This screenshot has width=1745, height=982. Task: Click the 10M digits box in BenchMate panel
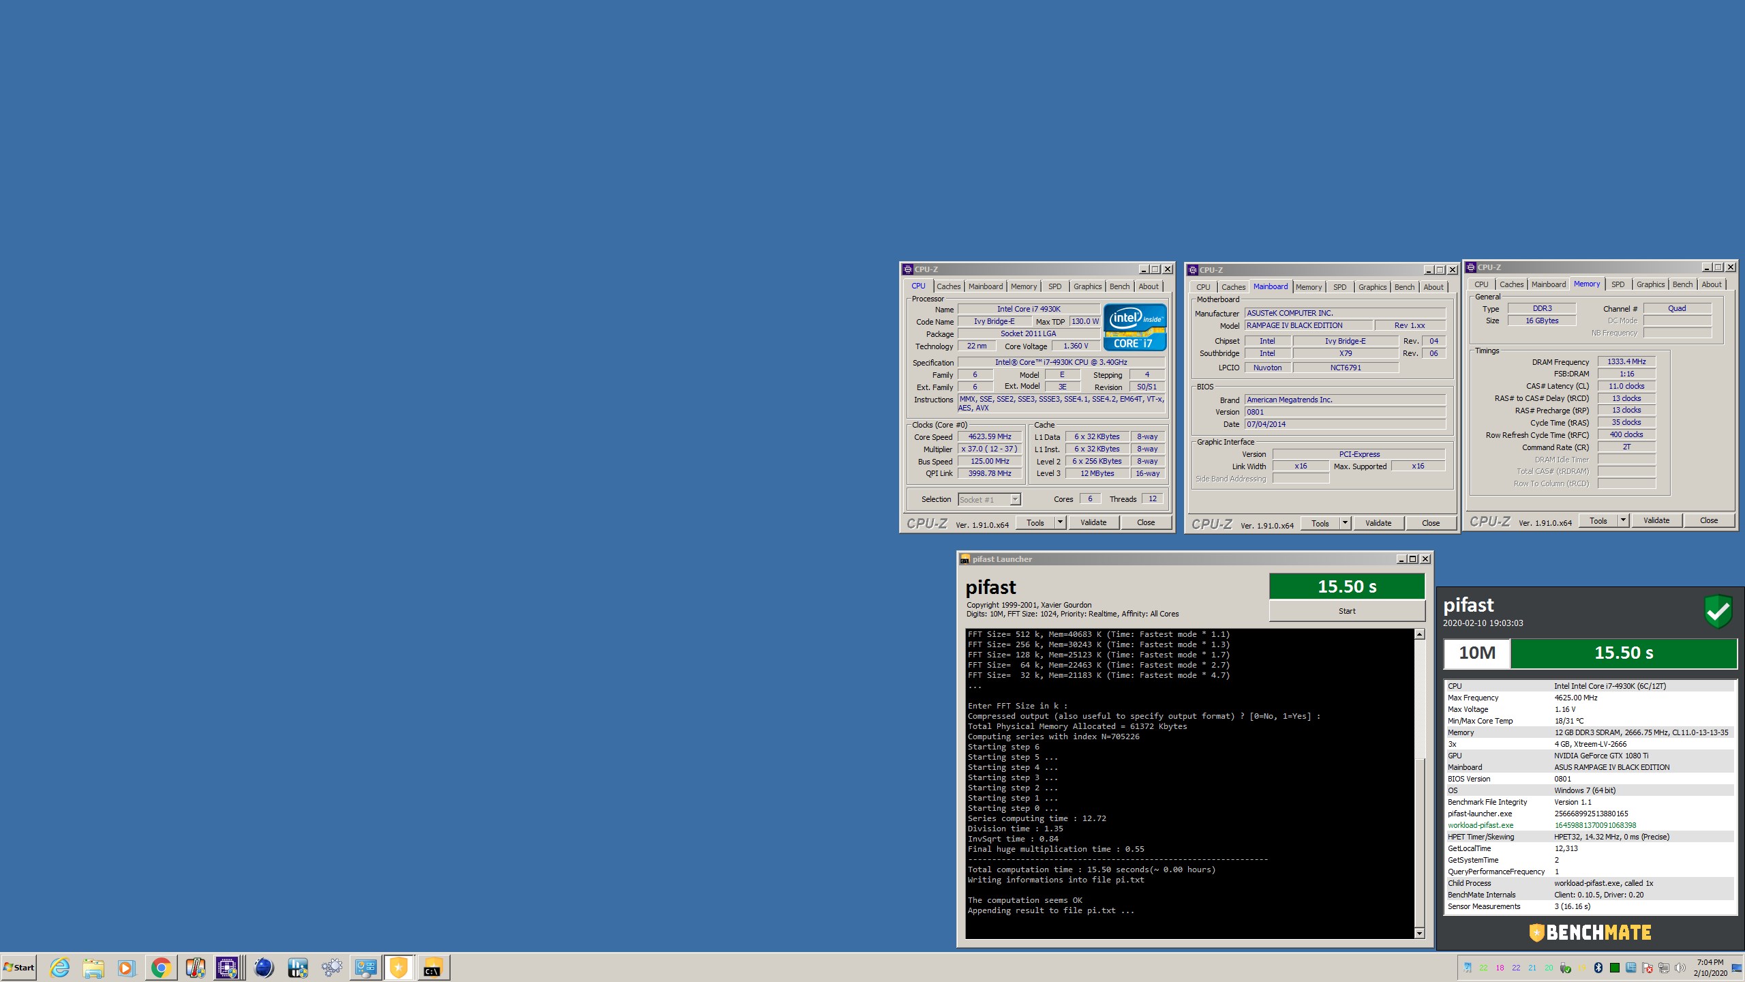point(1476,653)
